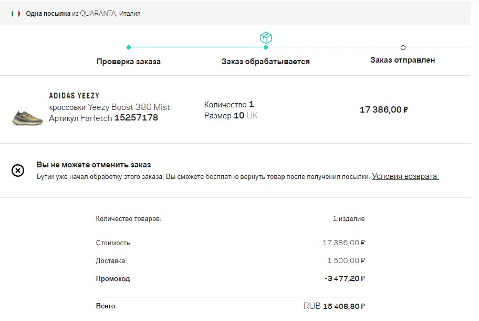Click the 'Всего' total label
Image resolution: width=479 pixels, height=321 pixels.
pos(106,306)
